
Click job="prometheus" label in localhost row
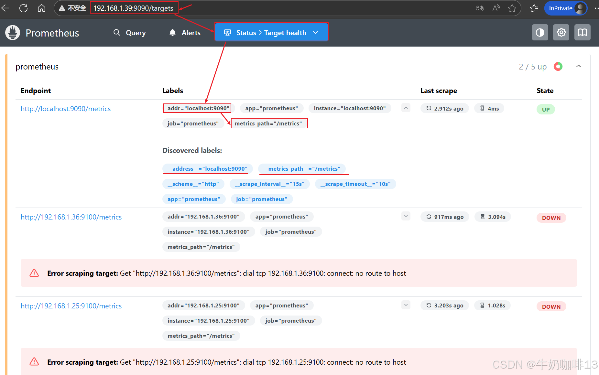pos(193,123)
